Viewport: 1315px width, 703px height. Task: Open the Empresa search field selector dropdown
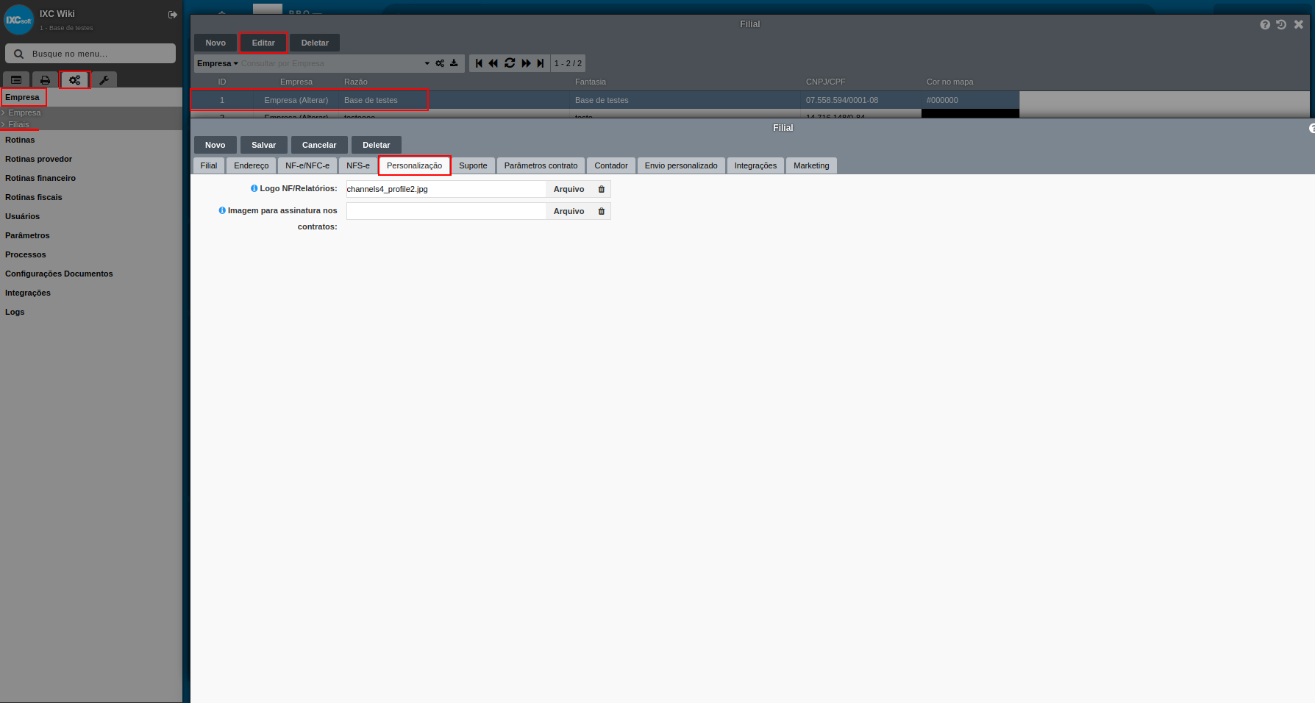coord(218,63)
